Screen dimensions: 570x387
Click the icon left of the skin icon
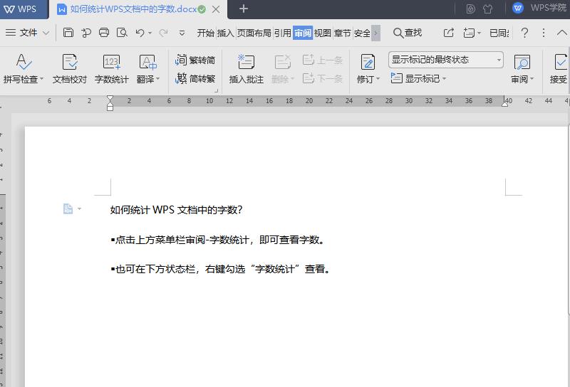coord(470,9)
